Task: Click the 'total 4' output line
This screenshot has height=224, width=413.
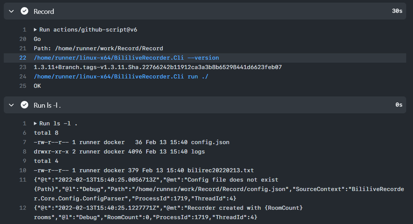Action: (46, 161)
